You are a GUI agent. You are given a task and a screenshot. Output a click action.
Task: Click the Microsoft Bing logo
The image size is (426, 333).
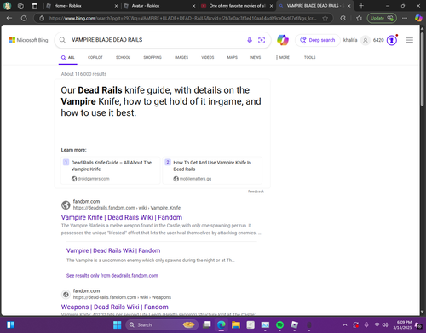[28, 40]
